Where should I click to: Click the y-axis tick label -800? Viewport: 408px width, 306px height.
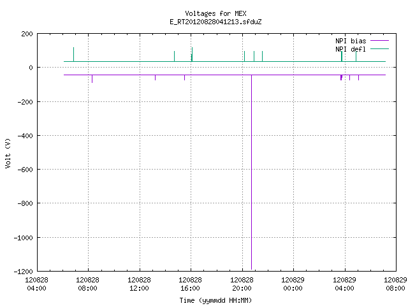(x=25, y=203)
